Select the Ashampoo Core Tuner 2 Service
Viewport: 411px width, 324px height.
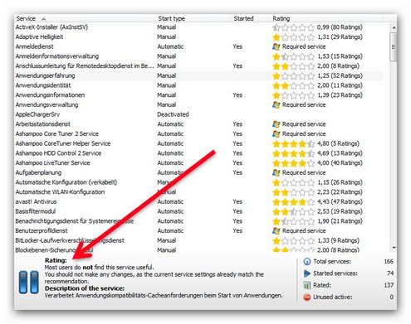57,133
